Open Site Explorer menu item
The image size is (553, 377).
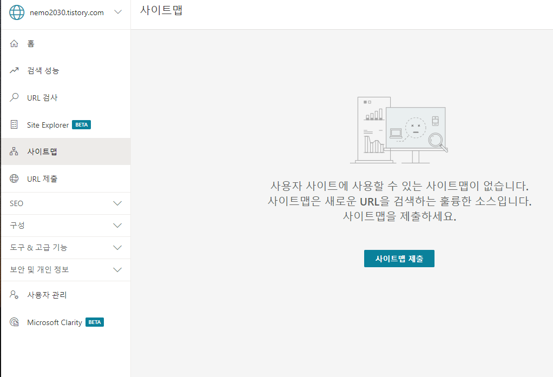[66, 125]
